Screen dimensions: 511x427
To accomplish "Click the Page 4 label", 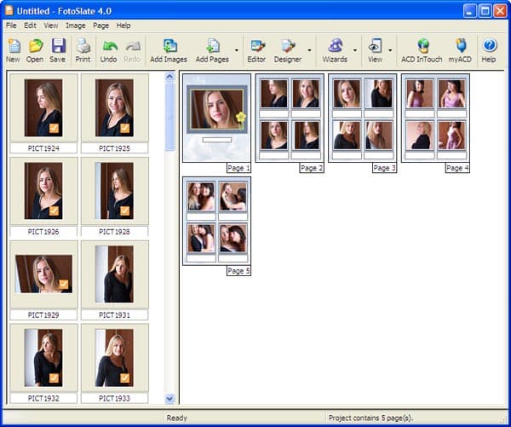I will tap(457, 168).
